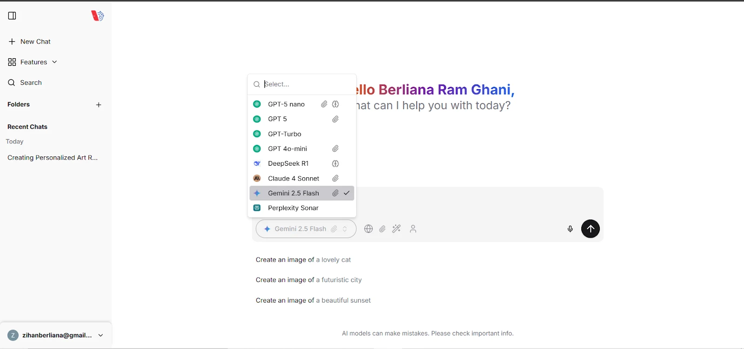Attach a file with the paperclip icon
Image resolution: width=744 pixels, height=349 pixels.
[x=382, y=229]
